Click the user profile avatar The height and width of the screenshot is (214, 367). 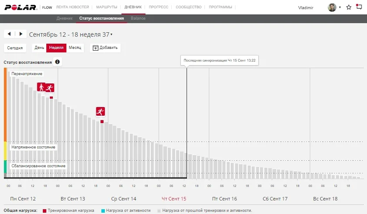(x=332, y=7)
